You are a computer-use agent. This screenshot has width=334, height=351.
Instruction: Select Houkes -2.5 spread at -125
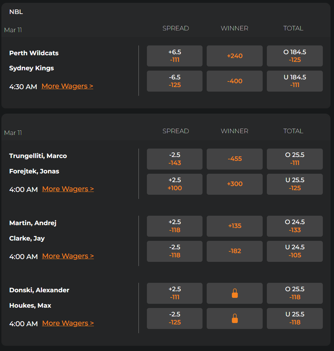[x=175, y=318]
